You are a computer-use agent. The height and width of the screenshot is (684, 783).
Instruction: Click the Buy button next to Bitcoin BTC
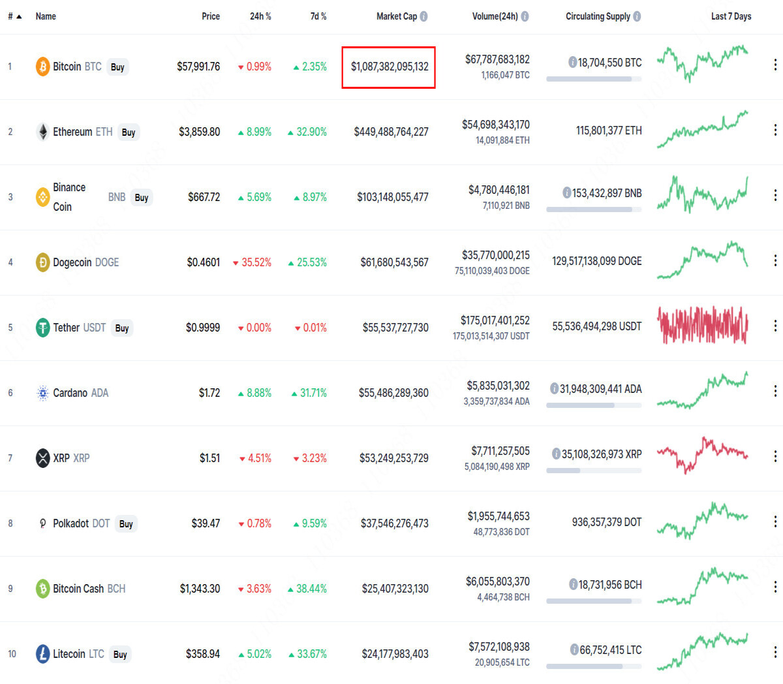(117, 67)
